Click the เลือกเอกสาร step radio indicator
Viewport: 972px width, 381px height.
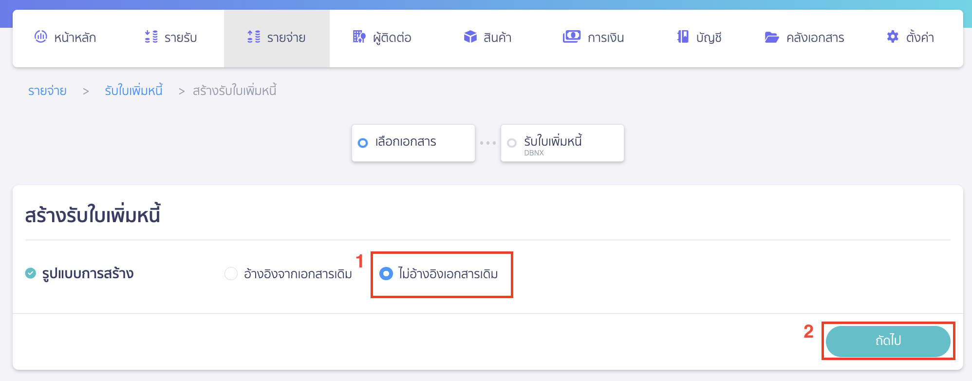(x=362, y=142)
